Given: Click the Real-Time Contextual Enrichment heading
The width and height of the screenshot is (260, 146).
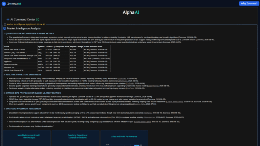Looking at the screenshot, I should (22, 75).
